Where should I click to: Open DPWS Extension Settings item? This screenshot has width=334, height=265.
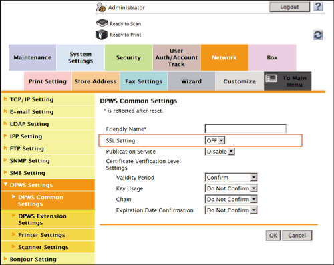click(x=48, y=220)
